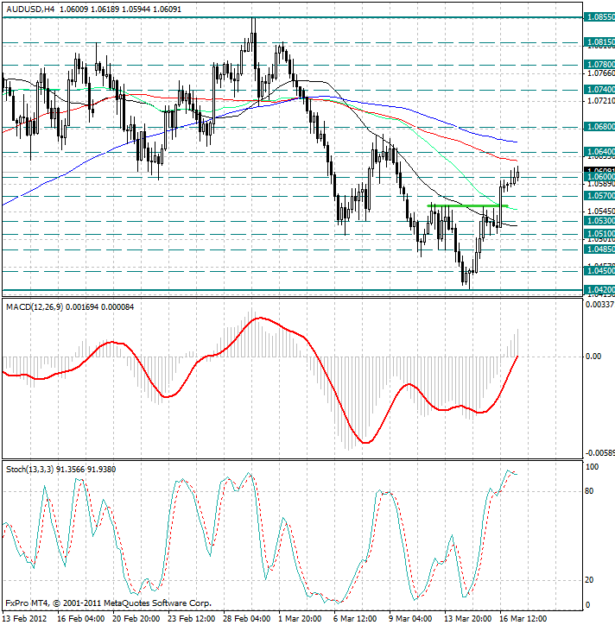615x625 pixels.
Task: Click the current price tag above 1.0600
Action: pyautogui.click(x=599, y=170)
